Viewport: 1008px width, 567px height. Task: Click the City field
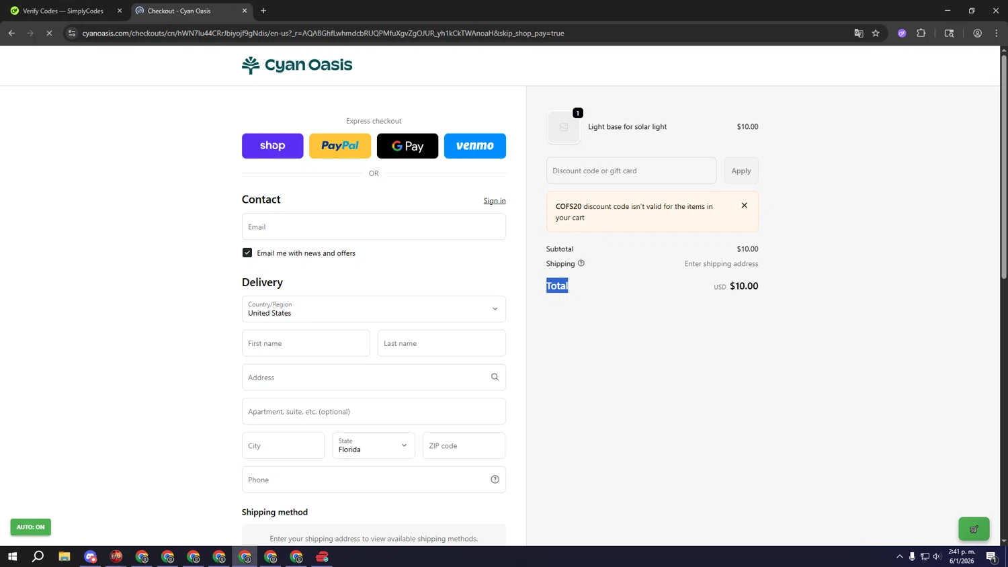click(x=283, y=445)
